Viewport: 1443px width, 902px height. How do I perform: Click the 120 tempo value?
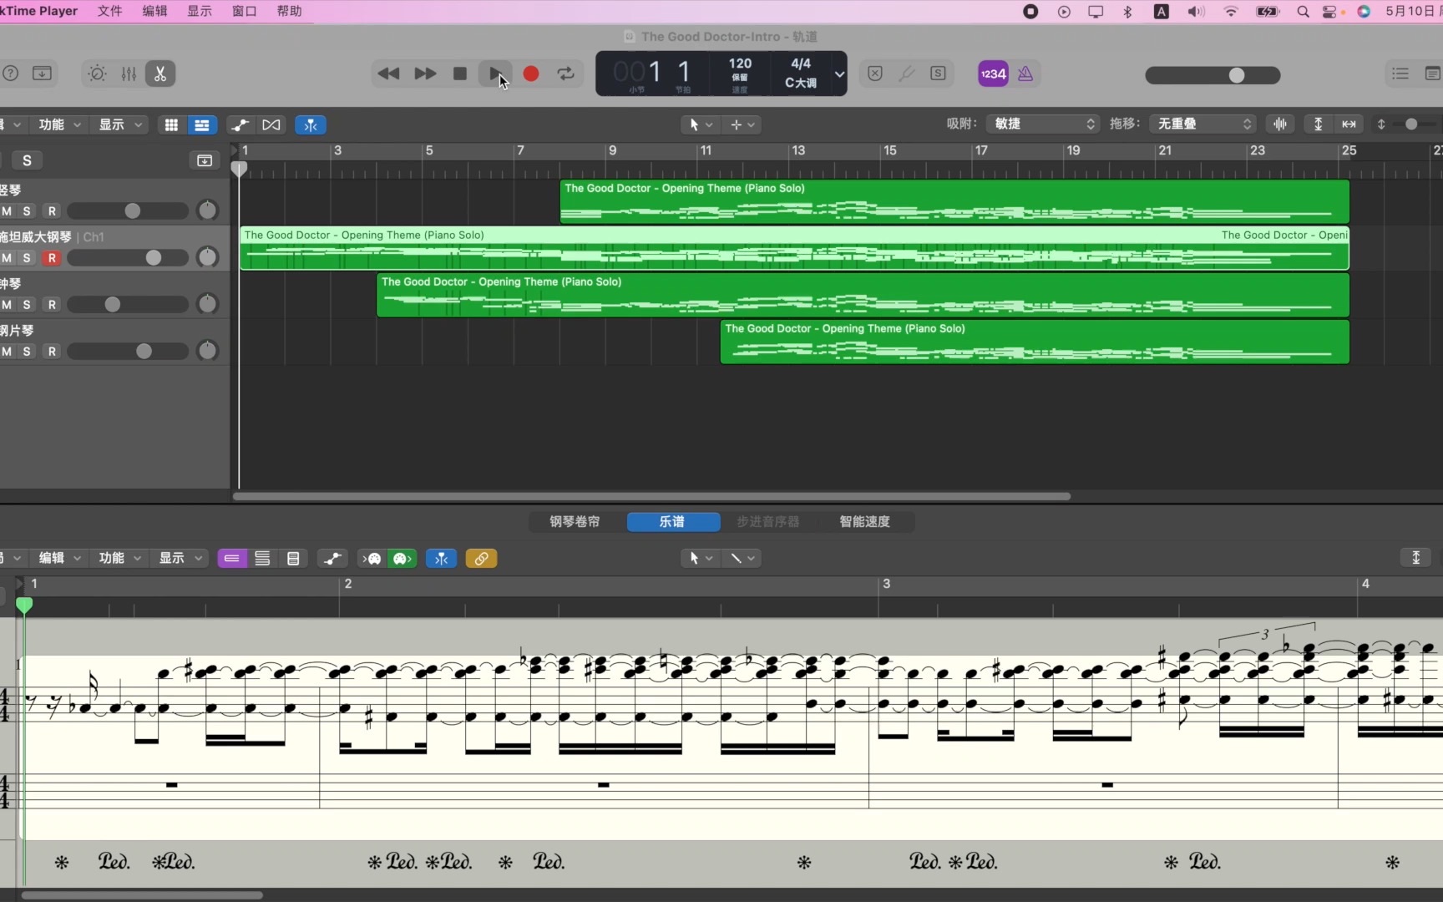[x=740, y=63]
